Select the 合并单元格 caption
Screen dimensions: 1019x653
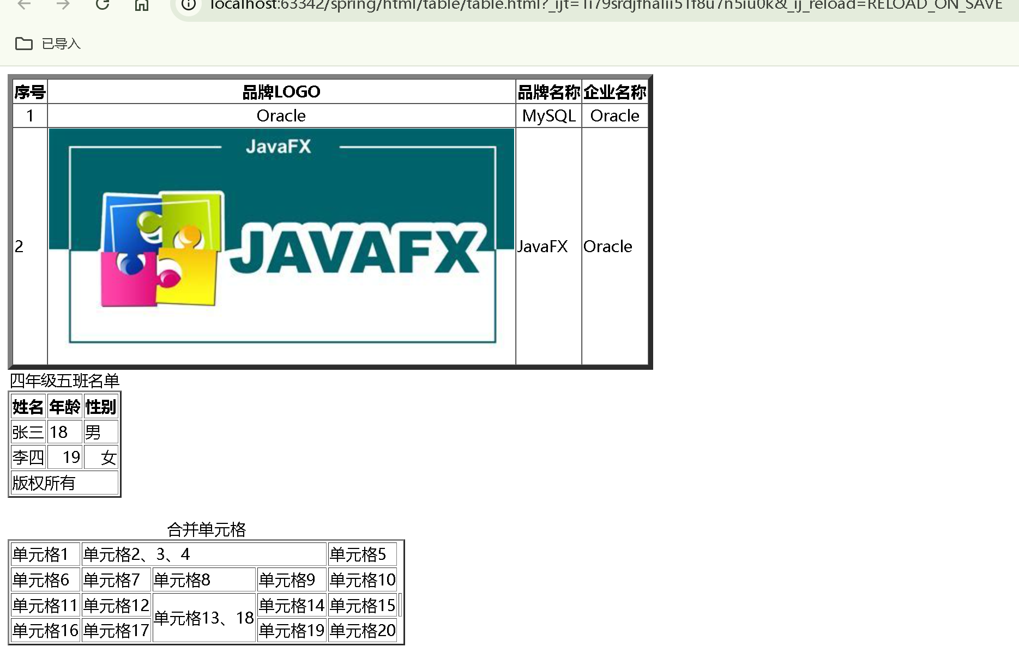[207, 529]
